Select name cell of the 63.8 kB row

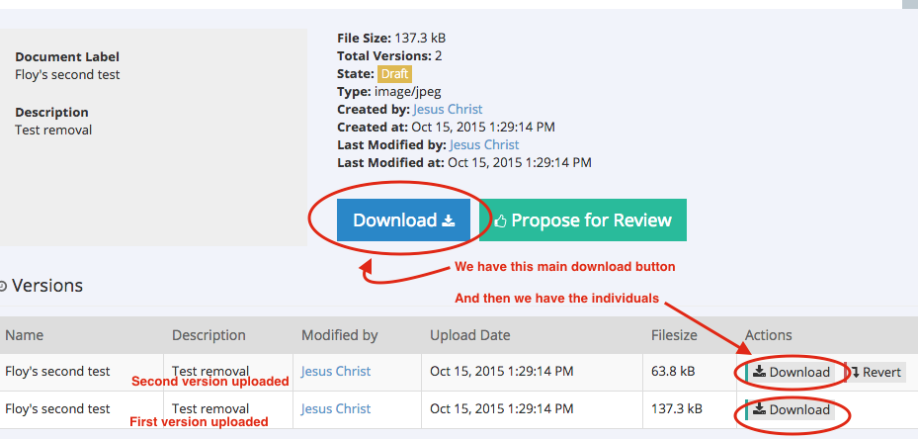click(57, 371)
